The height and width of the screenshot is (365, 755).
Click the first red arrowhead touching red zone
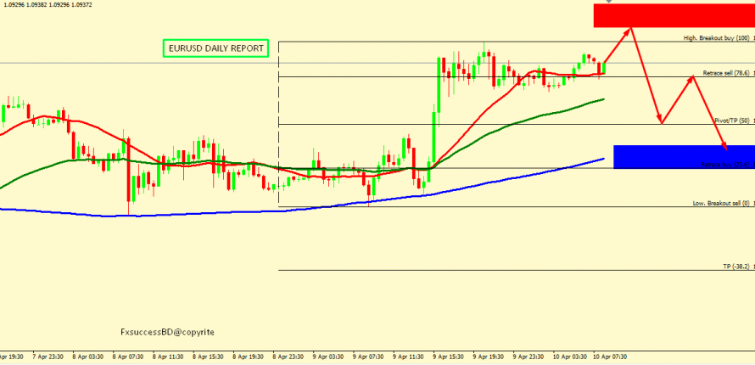(629, 31)
